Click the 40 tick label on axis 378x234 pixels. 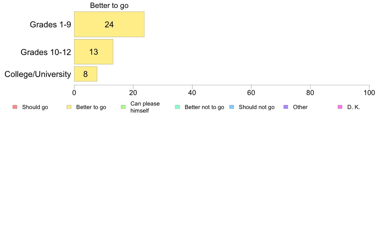192,93
